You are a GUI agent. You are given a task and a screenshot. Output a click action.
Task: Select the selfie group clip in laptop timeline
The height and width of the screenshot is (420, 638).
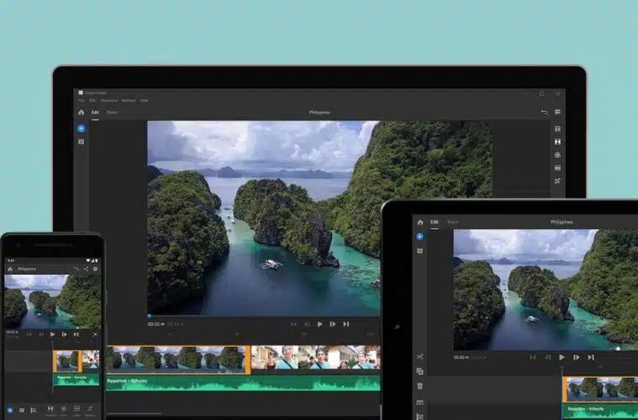pyautogui.click(x=315, y=358)
